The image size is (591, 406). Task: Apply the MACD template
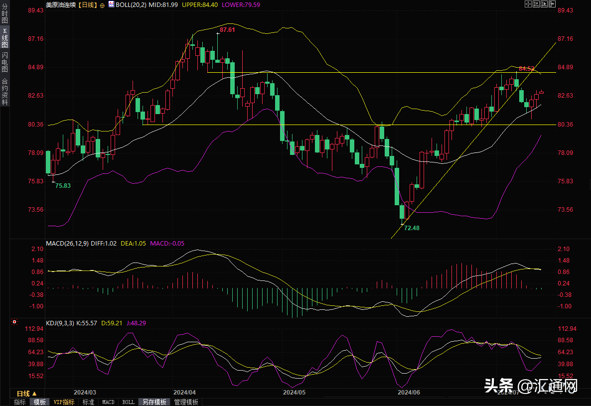pos(108,402)
